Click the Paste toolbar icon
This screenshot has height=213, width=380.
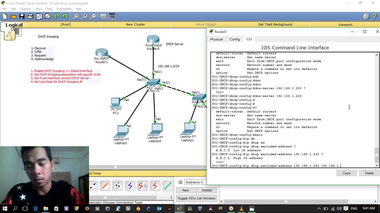pyautogui.click(x=48, y=17)
